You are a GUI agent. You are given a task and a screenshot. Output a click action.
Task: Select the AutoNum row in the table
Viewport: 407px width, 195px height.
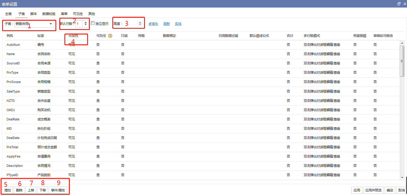(x=13, y=45)
